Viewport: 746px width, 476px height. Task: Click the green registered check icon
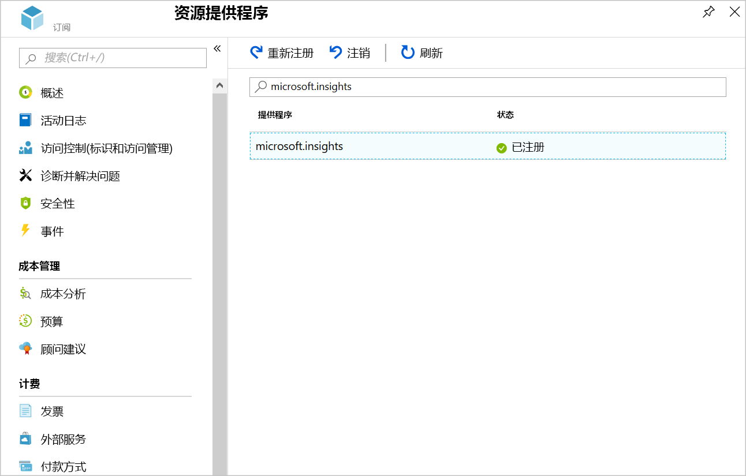(501, 148)
